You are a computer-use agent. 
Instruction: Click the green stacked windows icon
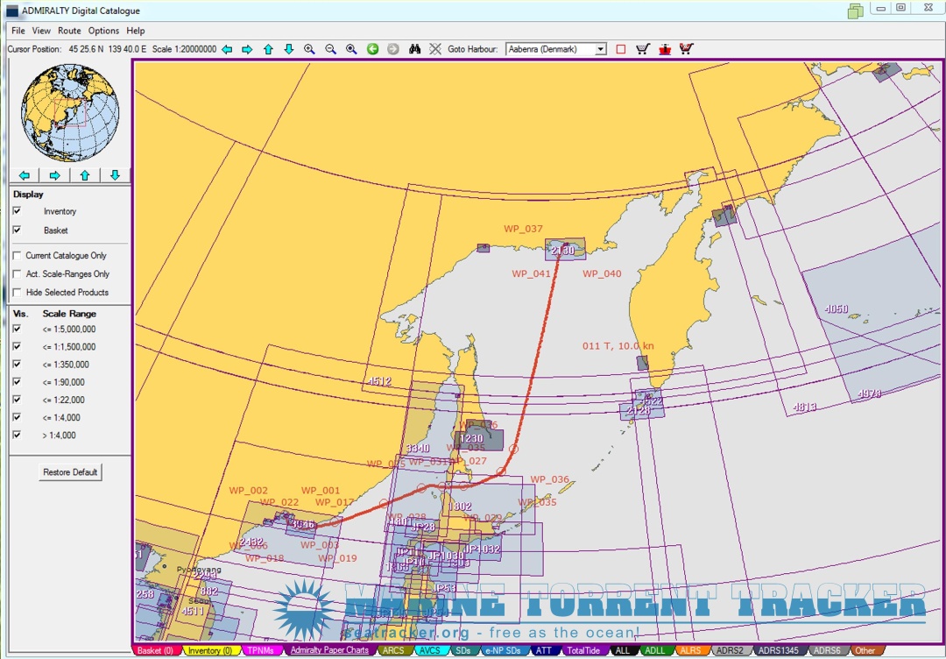(855, 11)
